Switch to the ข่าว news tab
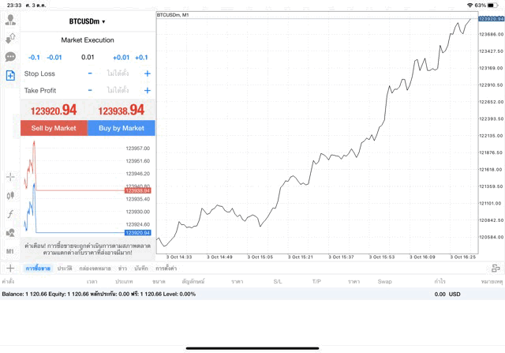 point(122,269)
